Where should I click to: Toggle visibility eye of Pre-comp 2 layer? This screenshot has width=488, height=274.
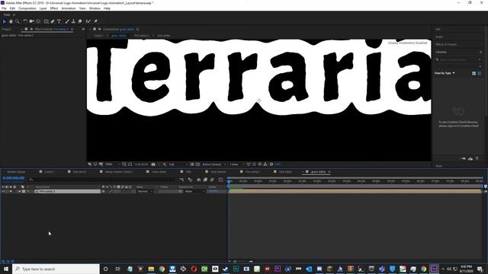click(3, 191)
